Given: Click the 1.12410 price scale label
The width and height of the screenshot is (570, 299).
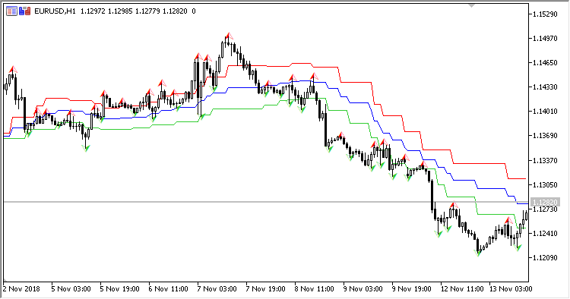Looking at the screenshot, I should tap(545, 233).
